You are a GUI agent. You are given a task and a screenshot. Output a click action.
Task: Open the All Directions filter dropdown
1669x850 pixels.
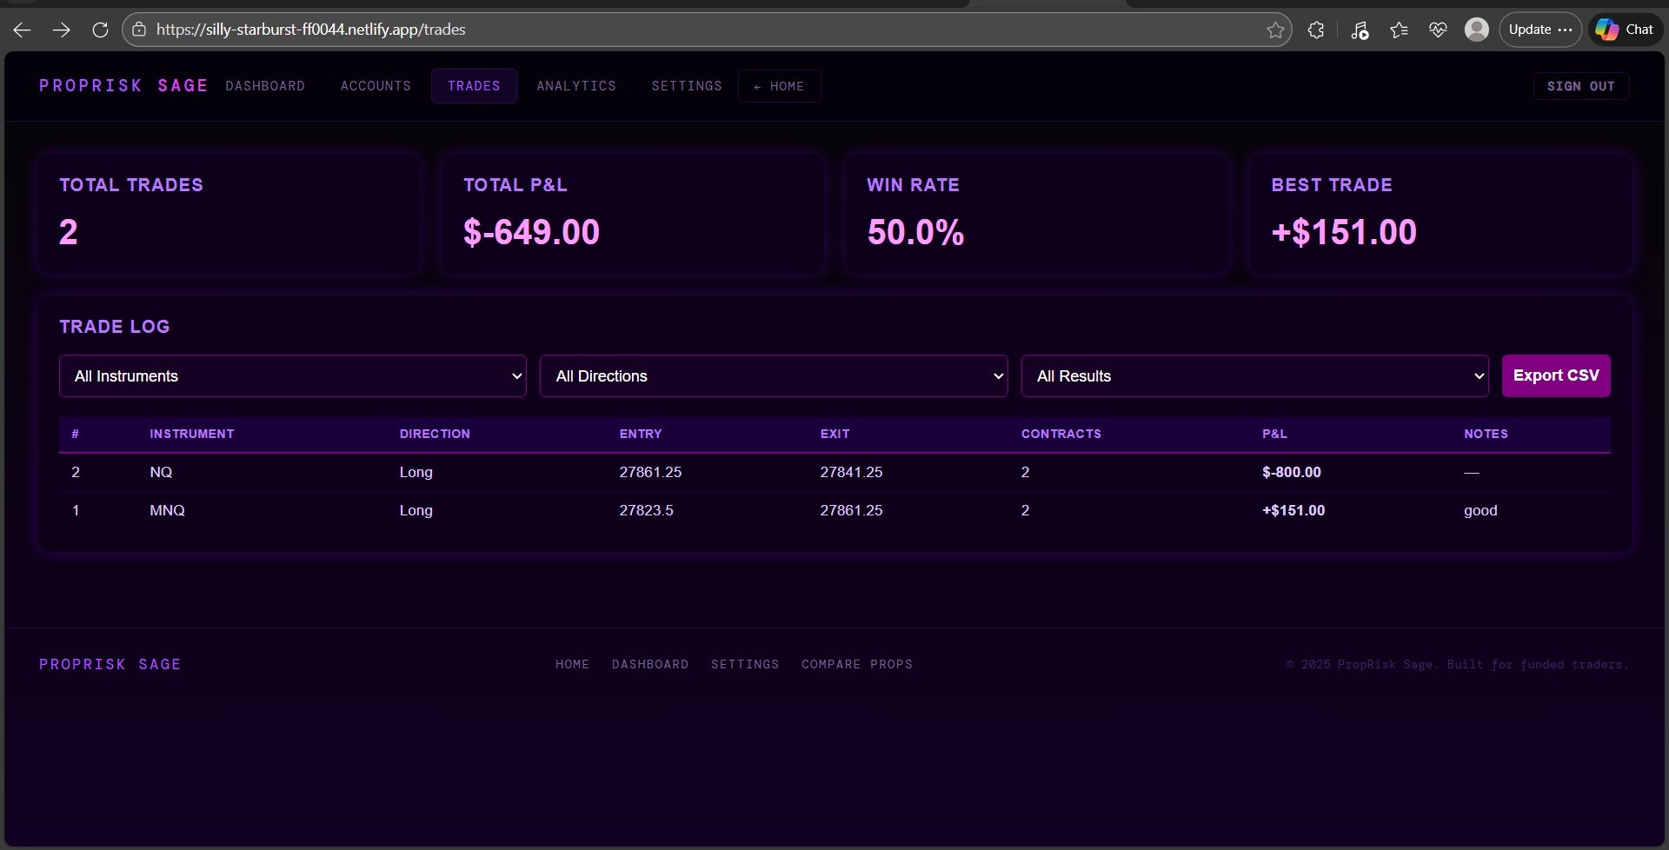point(774,375)
